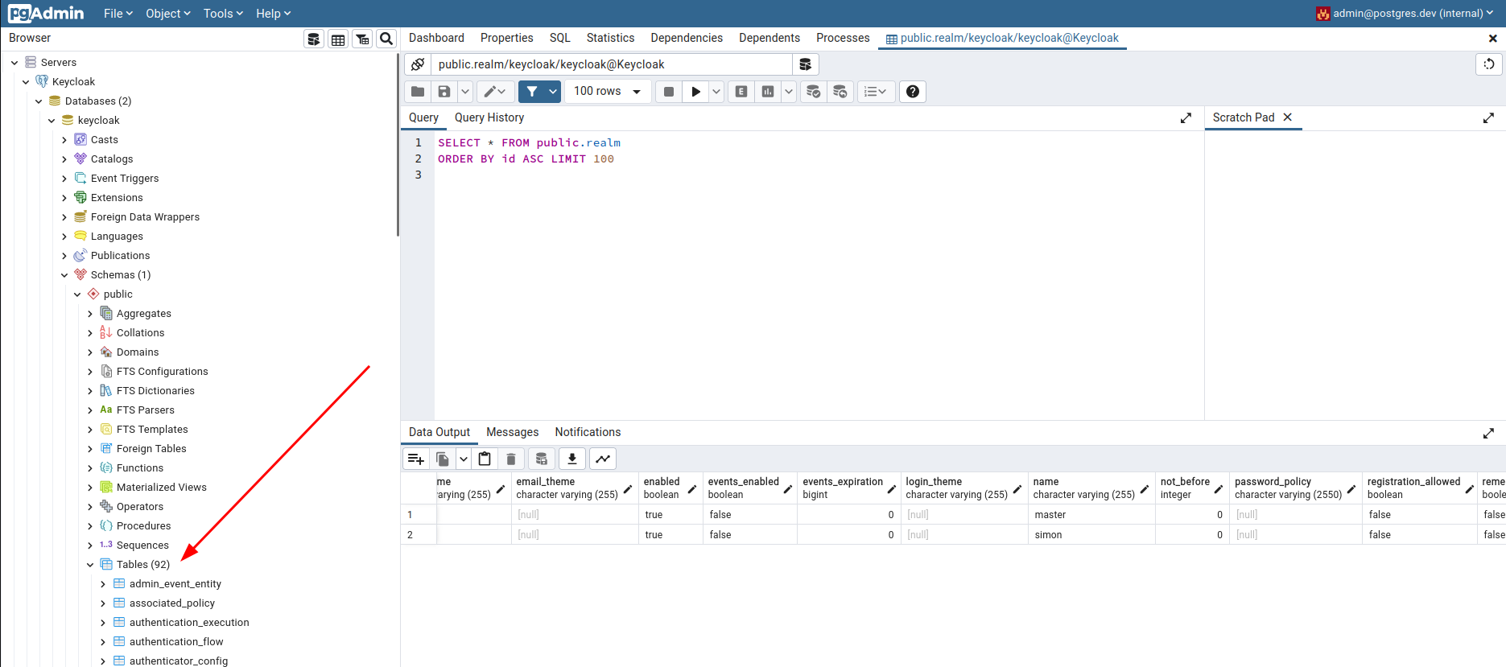This screenshot has width=1506, height=667.
Task: Click the Stop query square button
Action: tap(668, 92)
